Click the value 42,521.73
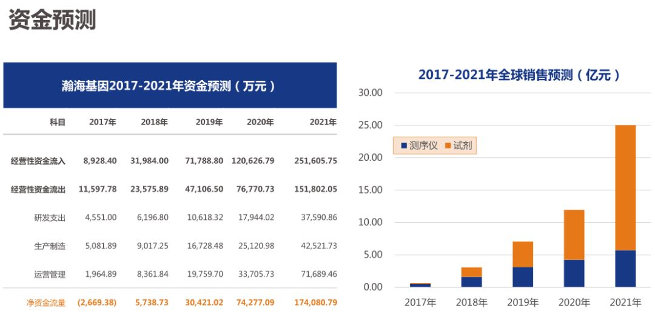This screenshot has height=323, width=655. (x=319, y=246)
